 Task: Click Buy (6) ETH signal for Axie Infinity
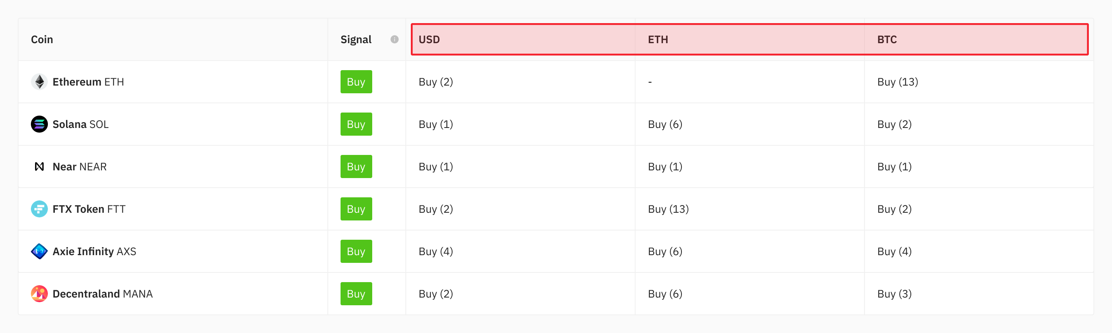tap(665, 251)
